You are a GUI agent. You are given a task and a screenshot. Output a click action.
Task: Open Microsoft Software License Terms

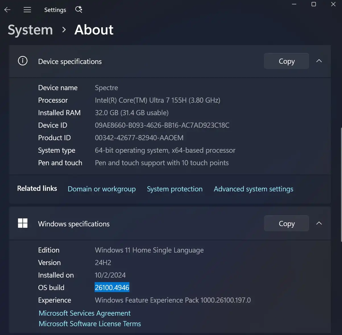click(90, 324)
